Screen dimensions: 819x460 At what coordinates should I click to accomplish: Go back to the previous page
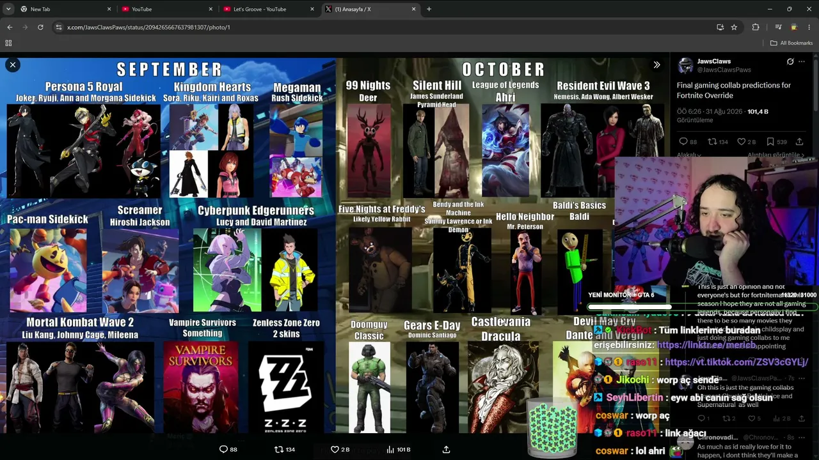tap(10, 27)
